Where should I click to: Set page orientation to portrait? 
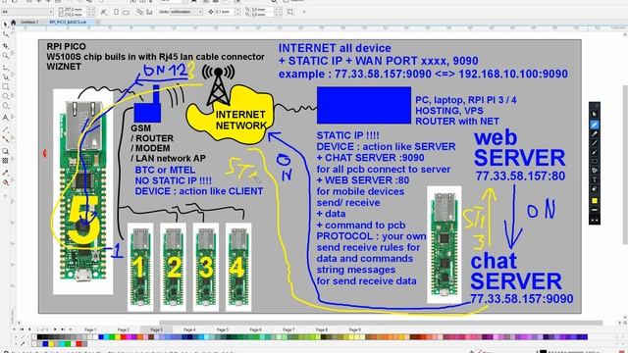click(x=116, y=12)
